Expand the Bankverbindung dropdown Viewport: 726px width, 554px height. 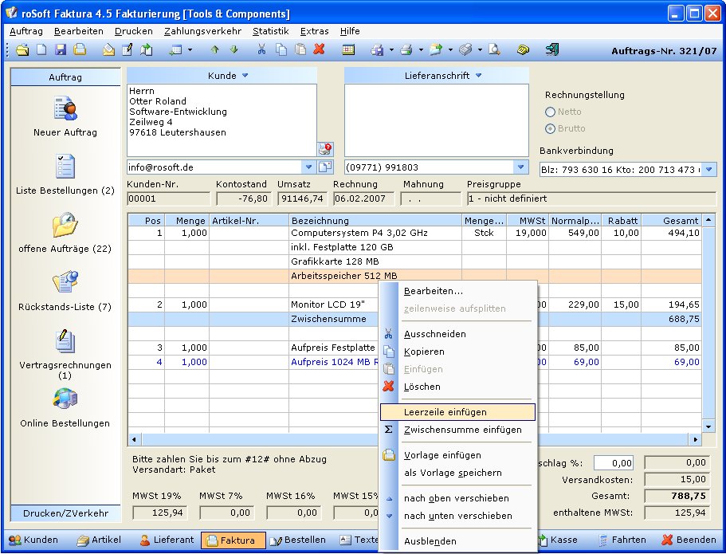(709, 169)
